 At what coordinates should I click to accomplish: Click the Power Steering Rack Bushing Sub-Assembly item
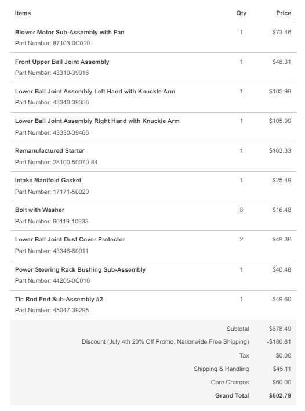click(x=80, y=270)
